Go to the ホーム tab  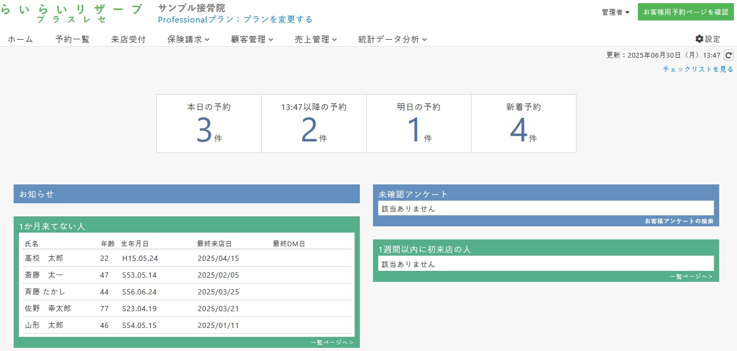(x=20, y=39)
